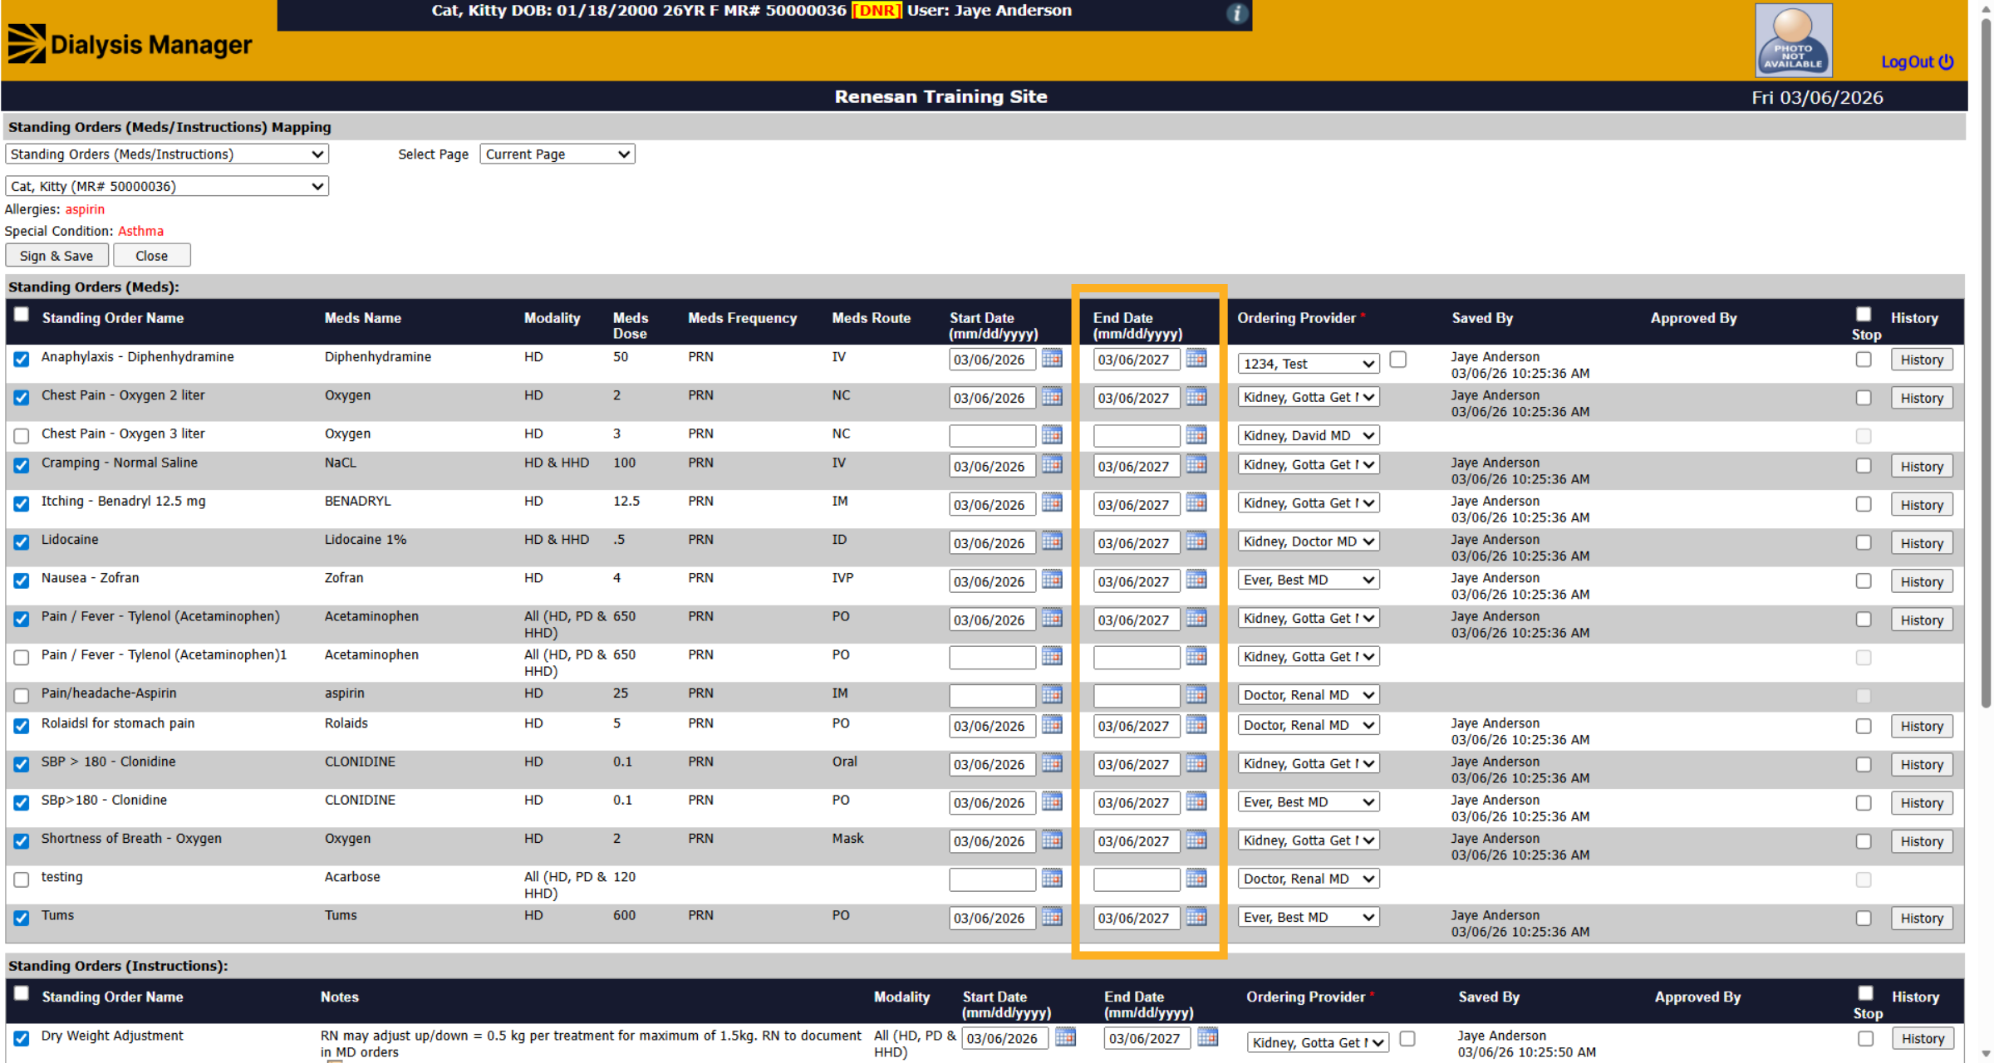The width and height of the screenshot is (1994, 1063).
Task: Open the Select Page dropdown
Action: coord(557,154)
